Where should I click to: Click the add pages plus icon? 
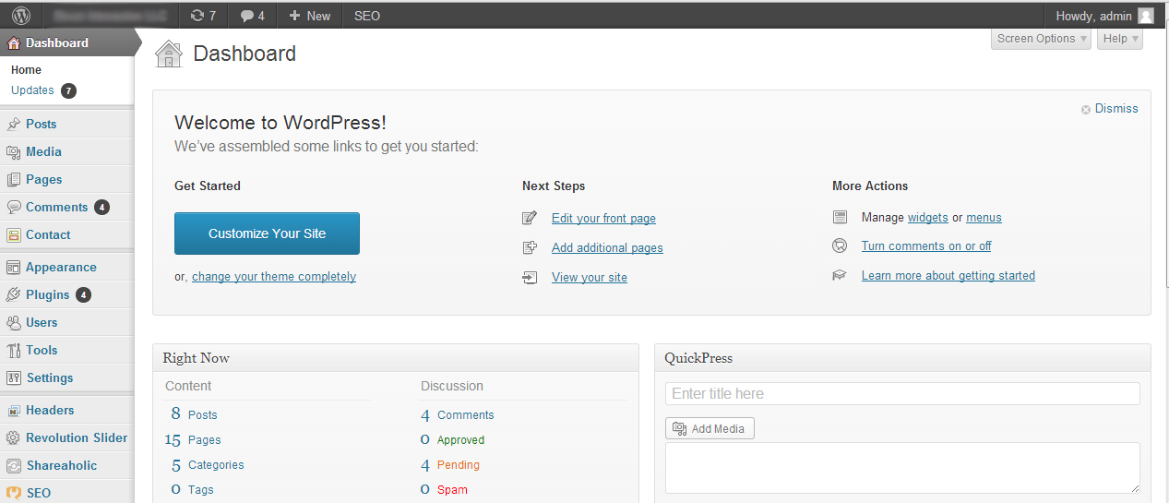tap(530, 247)
